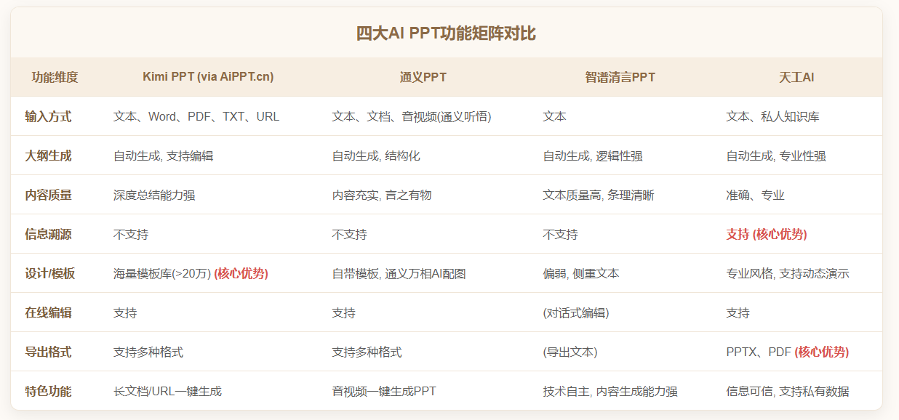Select the Kimi PPT (via AiPPT.cn) column header
The height and width of the screenshot is (420, 899).
(x=208, y=76)
